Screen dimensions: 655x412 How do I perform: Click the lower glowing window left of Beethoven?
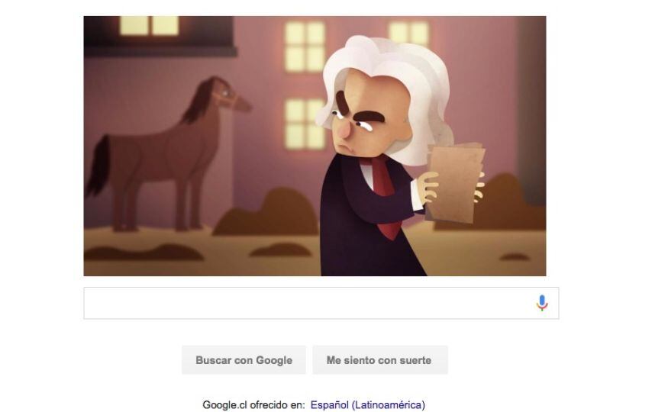coord(304,124)
